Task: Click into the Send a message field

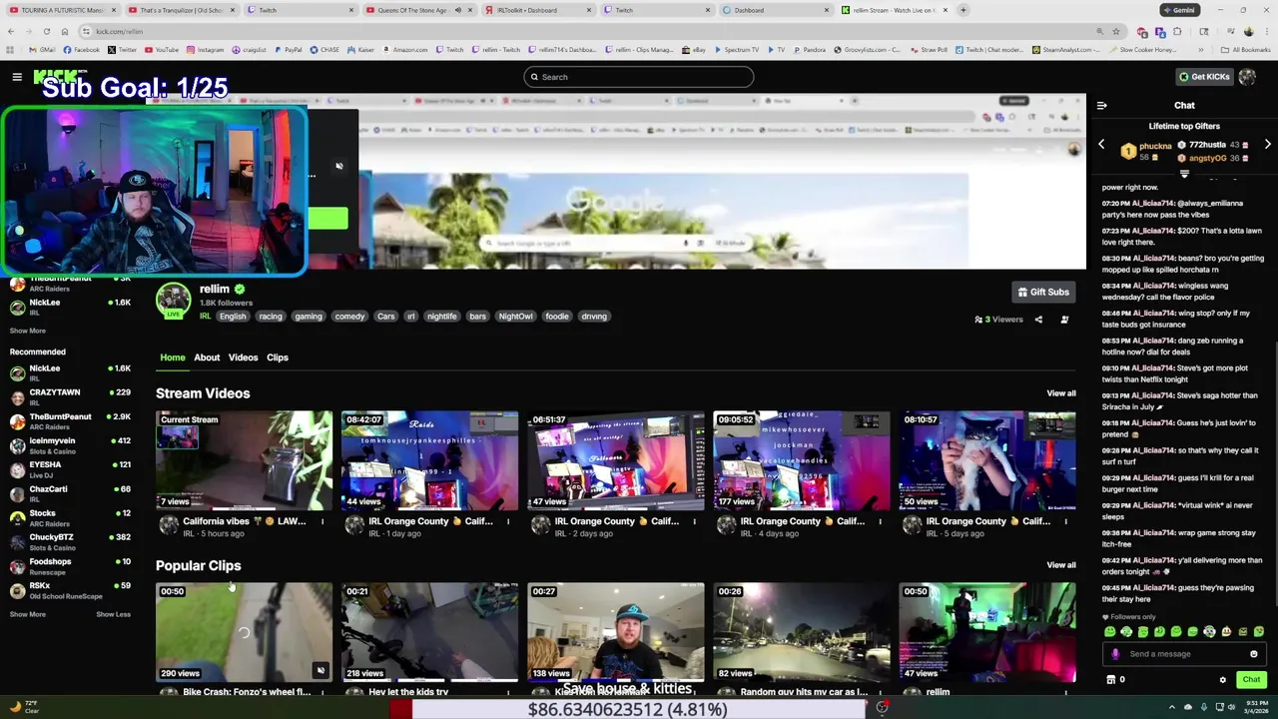Action: tap(1184, 654)
